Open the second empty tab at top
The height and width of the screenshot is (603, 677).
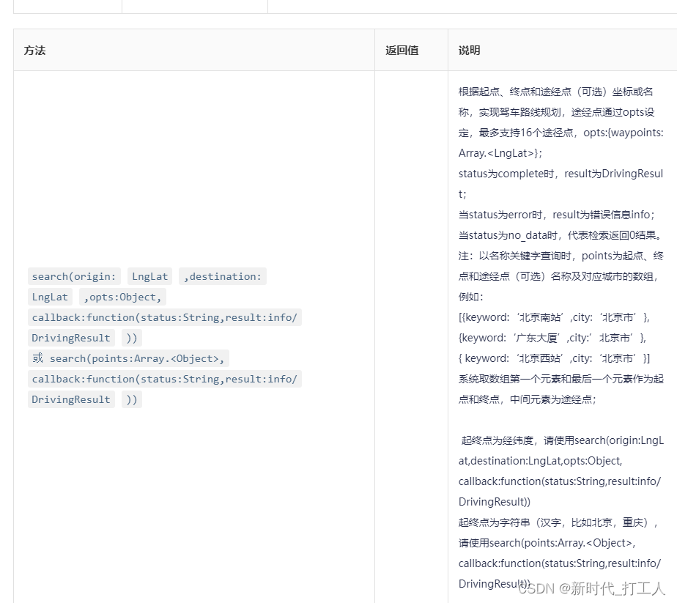194,6
